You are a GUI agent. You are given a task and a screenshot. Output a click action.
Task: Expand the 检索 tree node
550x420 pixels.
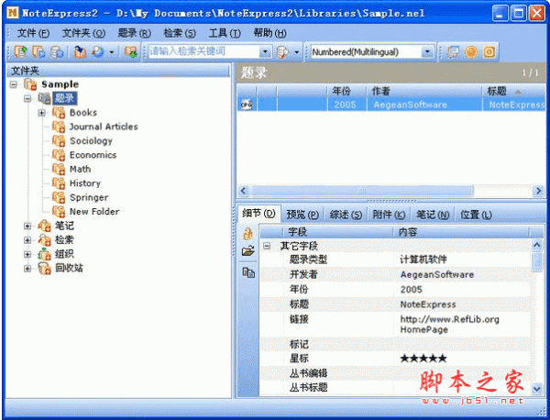pos(27,240)
